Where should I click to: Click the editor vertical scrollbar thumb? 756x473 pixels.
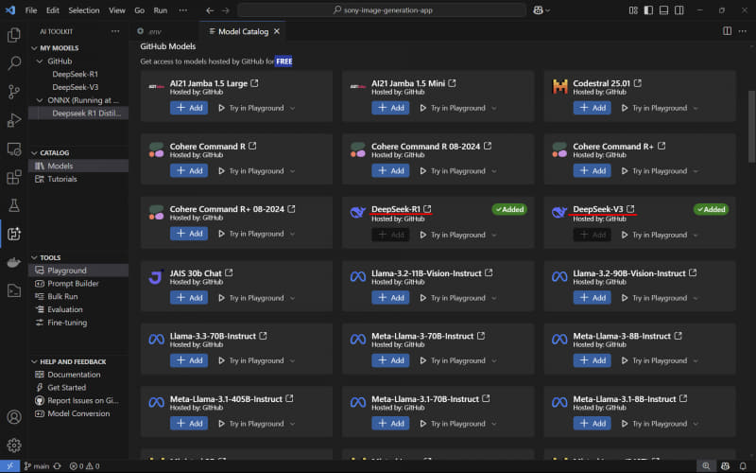(751, 127)
